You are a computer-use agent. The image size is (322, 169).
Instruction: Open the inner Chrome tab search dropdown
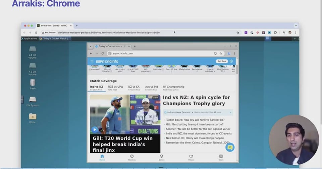point(90,46)
